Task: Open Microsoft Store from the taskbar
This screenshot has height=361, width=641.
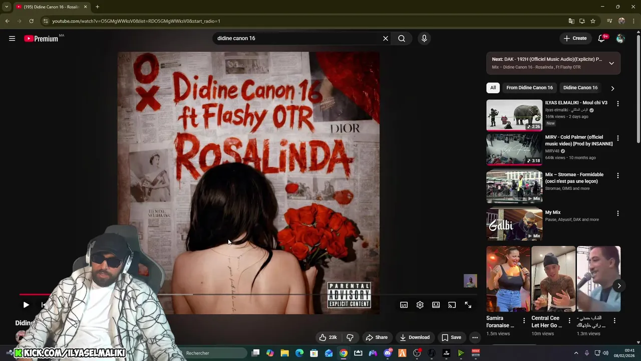Action: 314,353
